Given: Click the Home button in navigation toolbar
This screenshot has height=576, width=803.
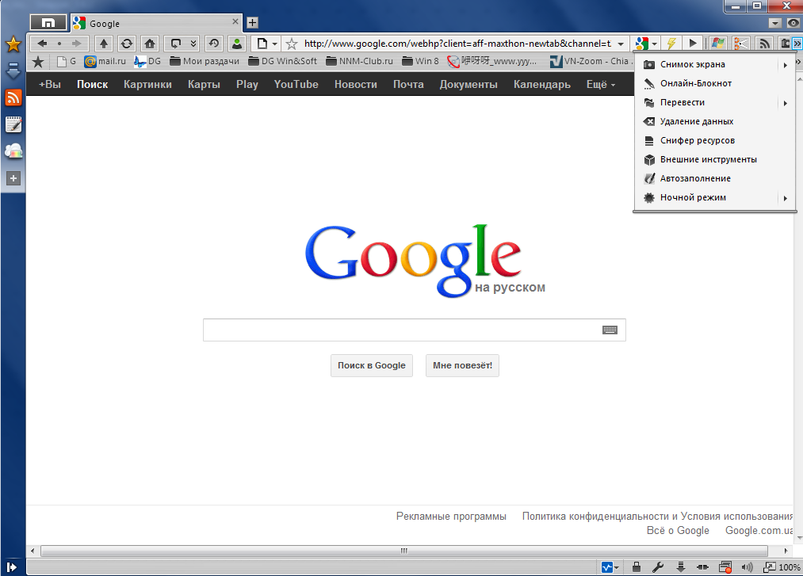Looking at the screenshot, I should (x=150, y=44).
